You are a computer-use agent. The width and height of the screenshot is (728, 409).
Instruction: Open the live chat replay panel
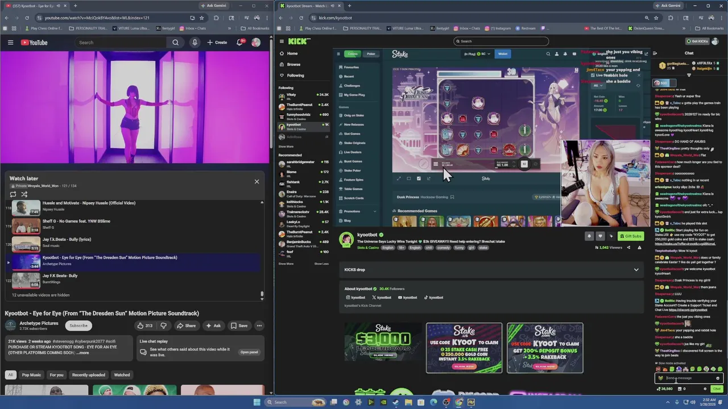click(249, 352)
